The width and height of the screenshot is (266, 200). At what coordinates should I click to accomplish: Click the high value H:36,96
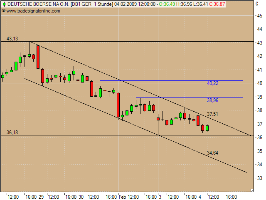click(184, 4)
